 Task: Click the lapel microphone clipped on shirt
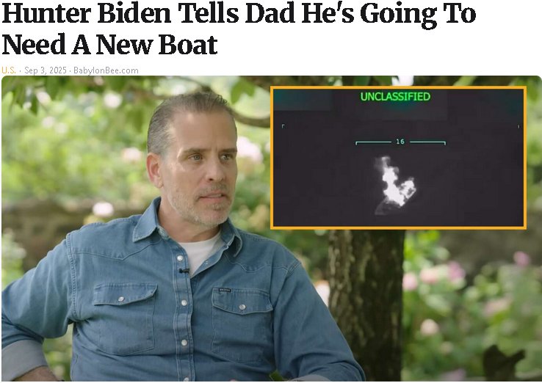point(184,271)
